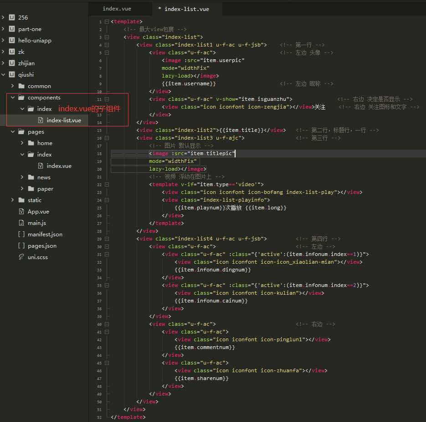Image resolution: width=426 pixels, height=422 pixels.
Task: Open pages.json from the project tree
Action: click(x=42, y=246)
